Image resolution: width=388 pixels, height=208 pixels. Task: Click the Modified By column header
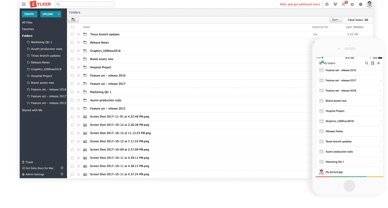click(x=320, y=27)
